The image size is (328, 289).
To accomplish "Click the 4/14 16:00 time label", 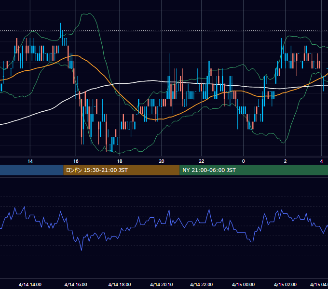I will [76, 284].
